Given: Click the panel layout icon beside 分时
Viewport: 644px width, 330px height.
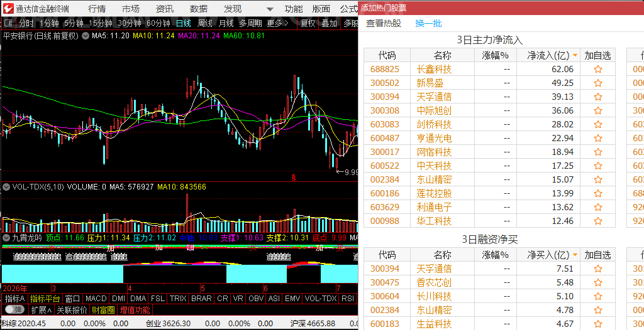Looking at the screenshot, I should coord(8,23).
